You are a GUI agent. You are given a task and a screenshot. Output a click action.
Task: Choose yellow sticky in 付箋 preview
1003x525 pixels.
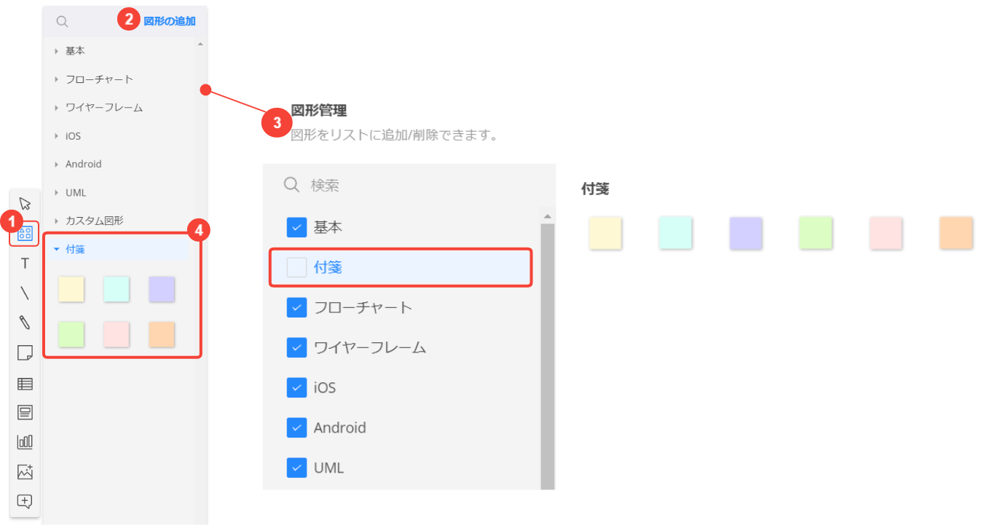pyautogui.click(x=605, y=233)
